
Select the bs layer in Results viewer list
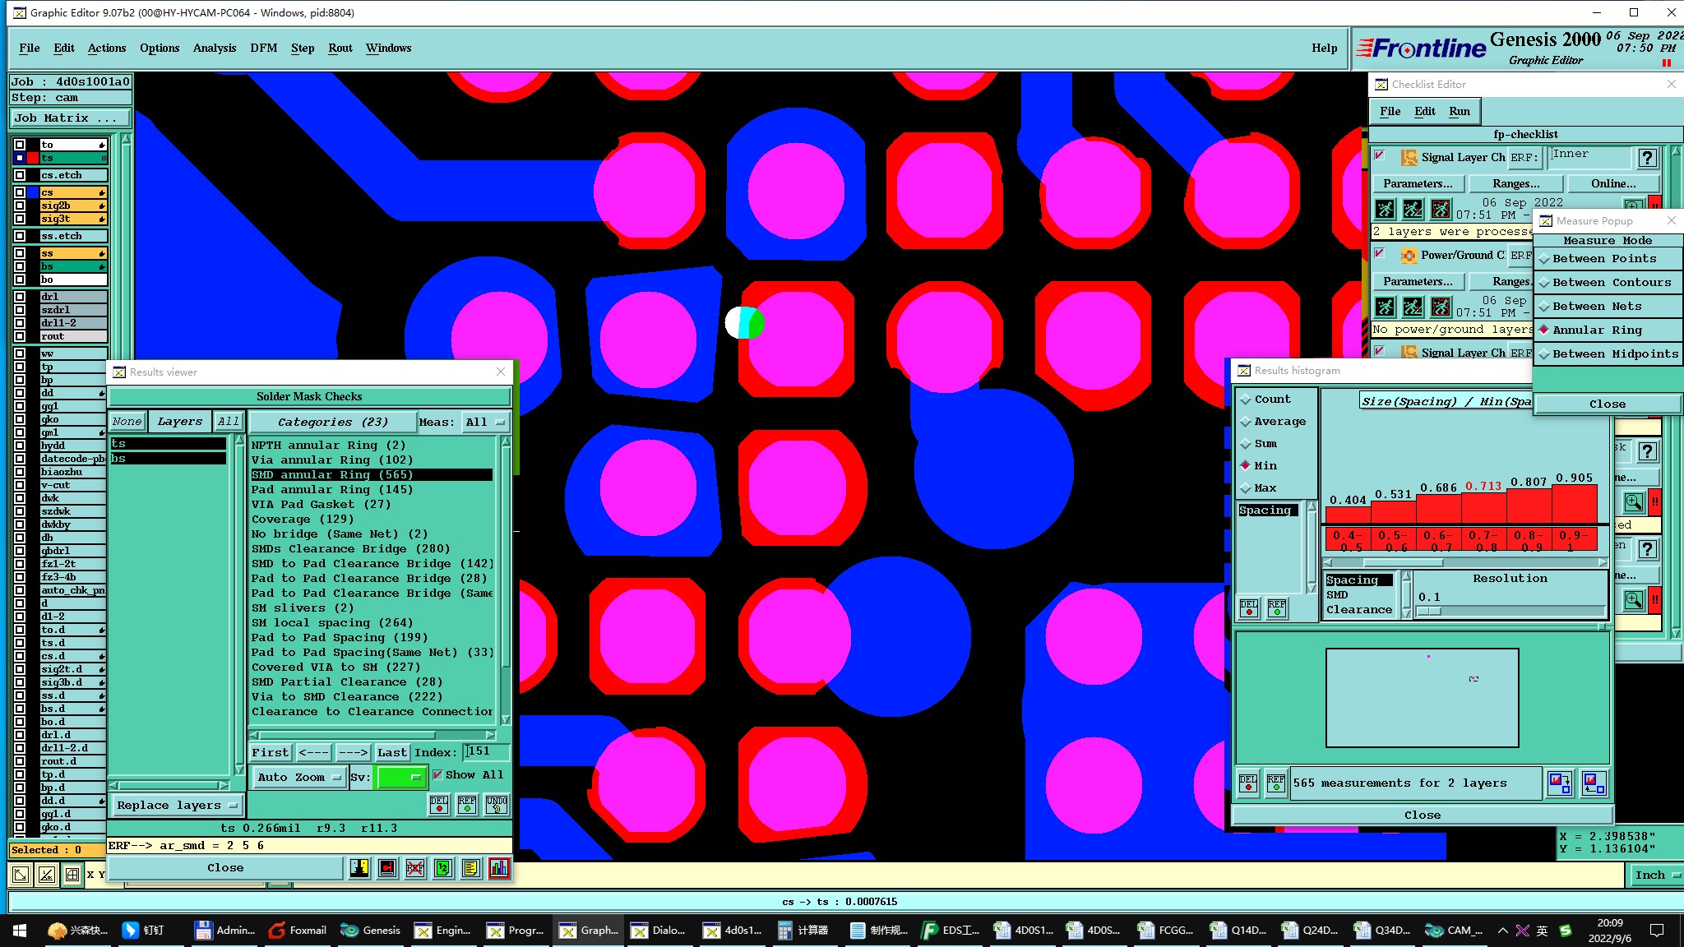pyautogui.click(x=168, y=459)
